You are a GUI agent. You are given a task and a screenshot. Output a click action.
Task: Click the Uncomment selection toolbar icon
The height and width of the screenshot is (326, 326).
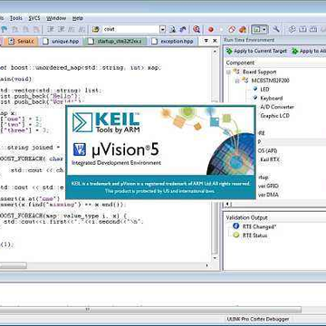click(81, 29)
